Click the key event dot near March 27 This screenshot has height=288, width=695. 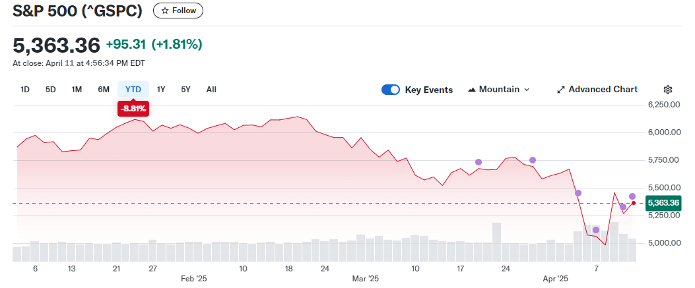(533, 160)
